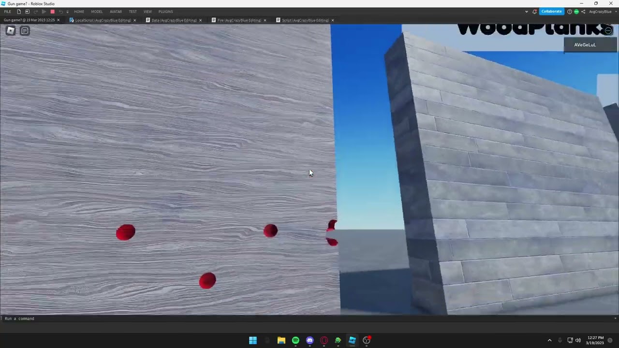Image resolution: width=619 pixels, height=348 pixels.
Task: Close the Gun game? viewport tab
Action: click(58, 20)
